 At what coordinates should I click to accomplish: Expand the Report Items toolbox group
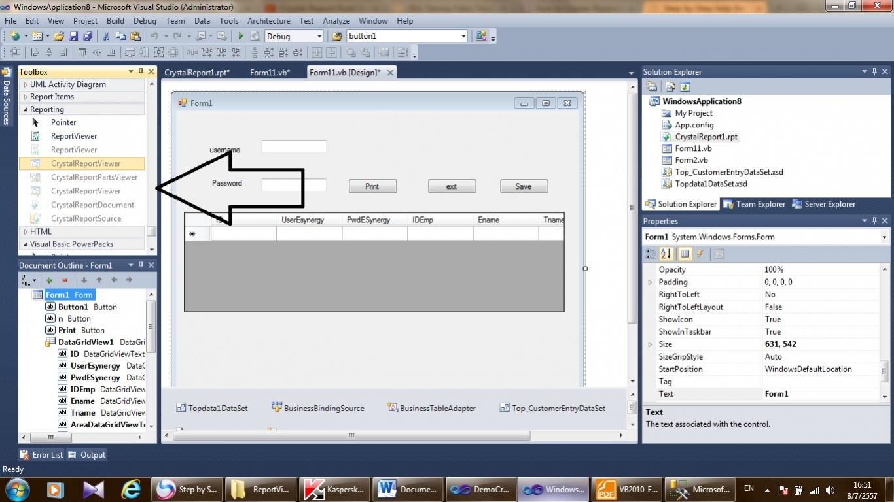(x=26, y=97)
